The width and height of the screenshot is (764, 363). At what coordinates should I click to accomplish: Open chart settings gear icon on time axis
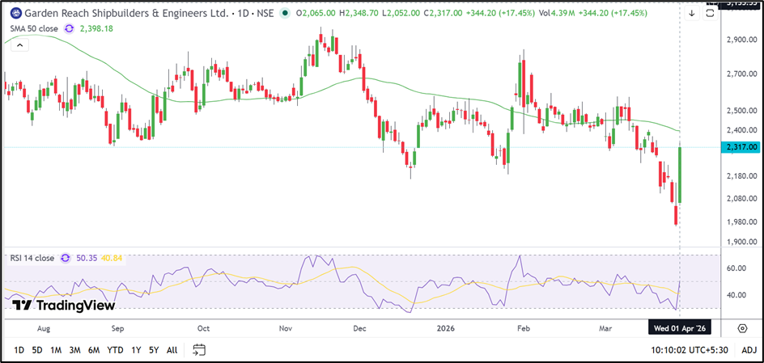pyautogui.click(x=742, y=327)
